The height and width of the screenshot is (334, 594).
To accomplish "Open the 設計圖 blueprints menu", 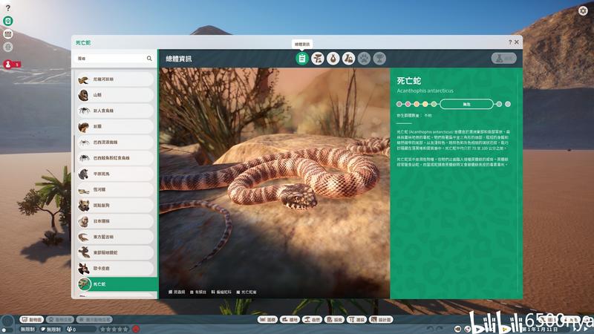I will [382, 320].
